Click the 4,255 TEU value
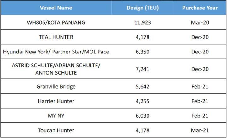This screenshot has height=138, width=227. [x=143, y=101]
